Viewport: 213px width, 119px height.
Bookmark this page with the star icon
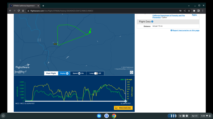point(189,11)
